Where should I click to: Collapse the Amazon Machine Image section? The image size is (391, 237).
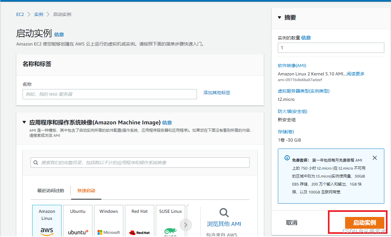tap(24, 122)
